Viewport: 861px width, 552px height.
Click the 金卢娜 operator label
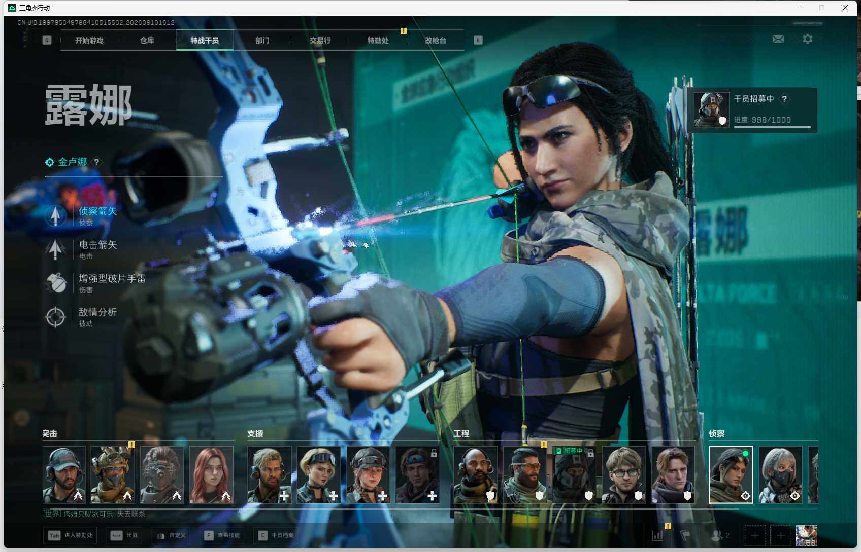(x=73, y=162)
